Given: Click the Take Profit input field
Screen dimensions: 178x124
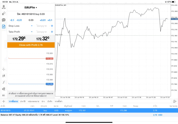Looking at the screenshot, I should (41, 32).
